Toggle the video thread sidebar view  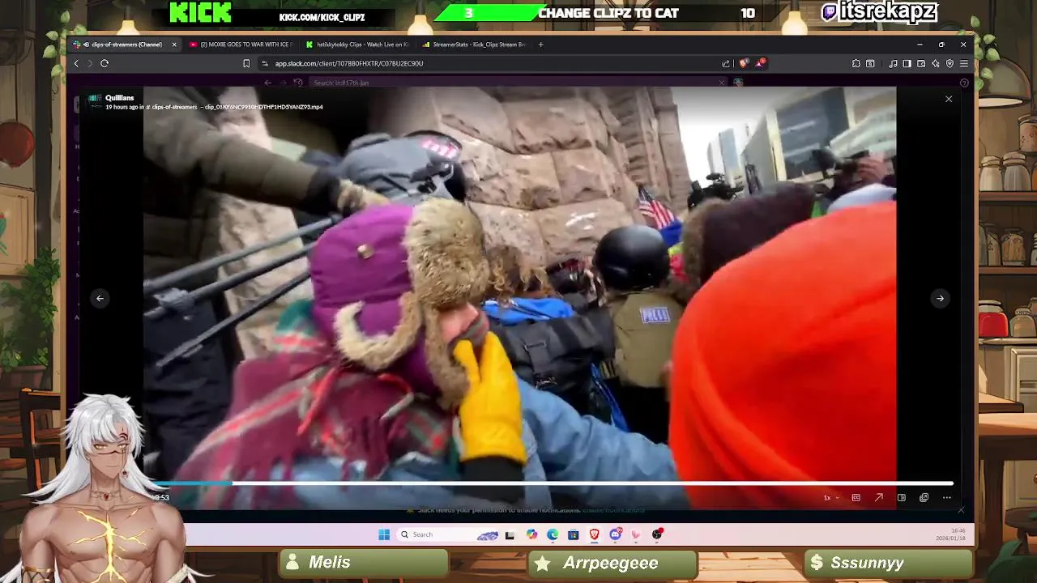[x=901, y=498]
